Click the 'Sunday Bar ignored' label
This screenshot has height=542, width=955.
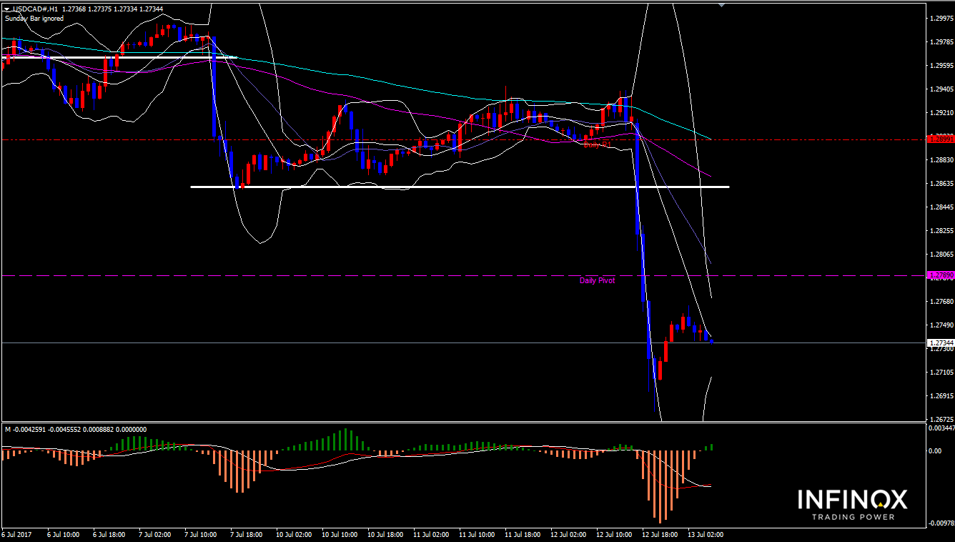tap(34, 19)
